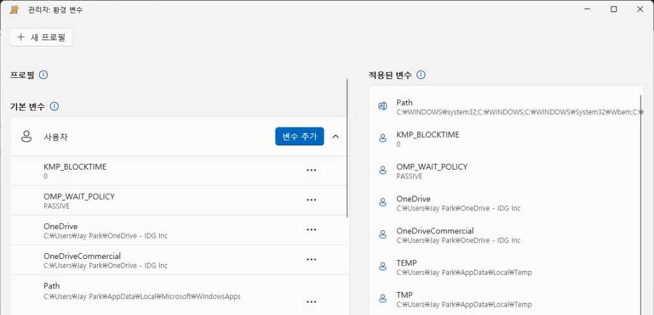Viewport: 654px width, 315px height.
Task: Open more options for OMP_WAIT_POLICY variable
Action: point(312,200)
